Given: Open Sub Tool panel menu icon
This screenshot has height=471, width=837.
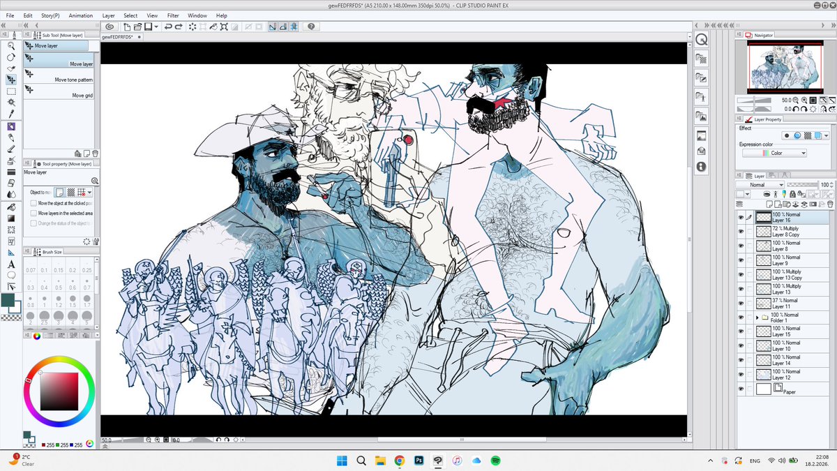Looking at the screenshot, I should [27, 34].
